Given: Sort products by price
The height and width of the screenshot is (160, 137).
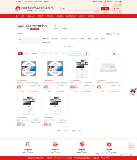Looking at the screenshot, I should tap(27, 53).
